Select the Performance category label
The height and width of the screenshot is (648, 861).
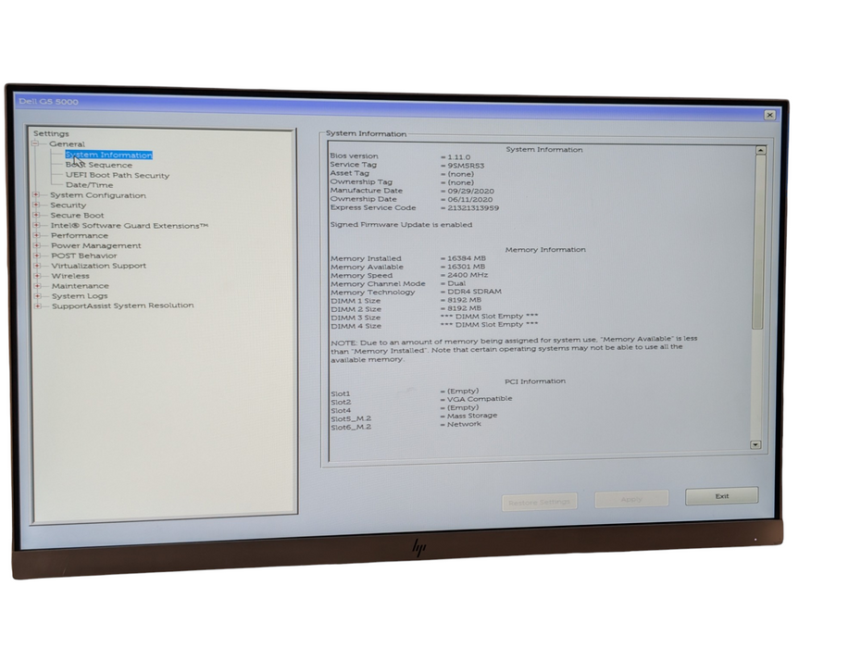(x=80, y=235)
